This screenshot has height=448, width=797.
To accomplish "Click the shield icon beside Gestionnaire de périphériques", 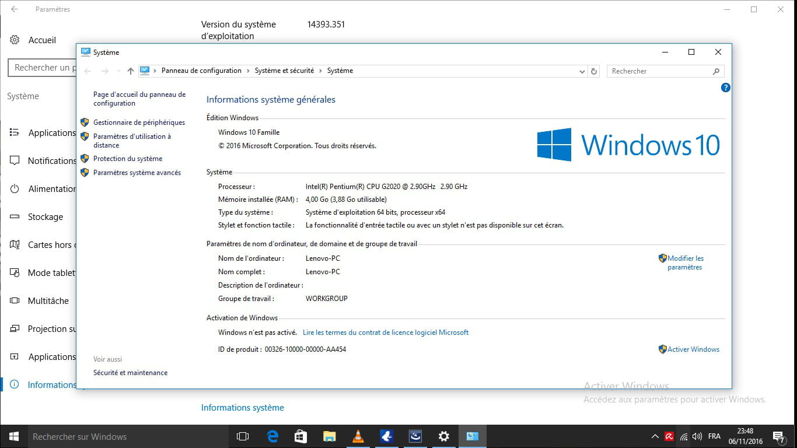I will point(85,123).
